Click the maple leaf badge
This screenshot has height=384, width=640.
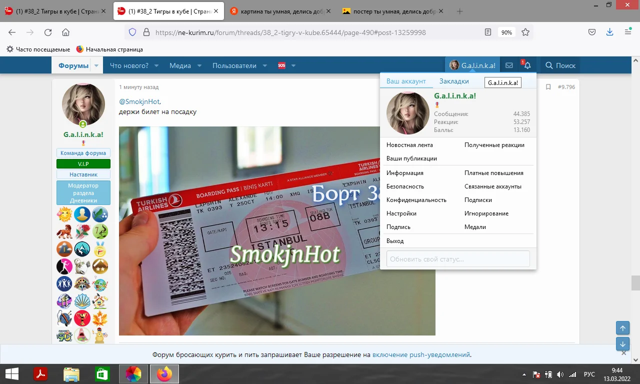click(x=100, y=318)
